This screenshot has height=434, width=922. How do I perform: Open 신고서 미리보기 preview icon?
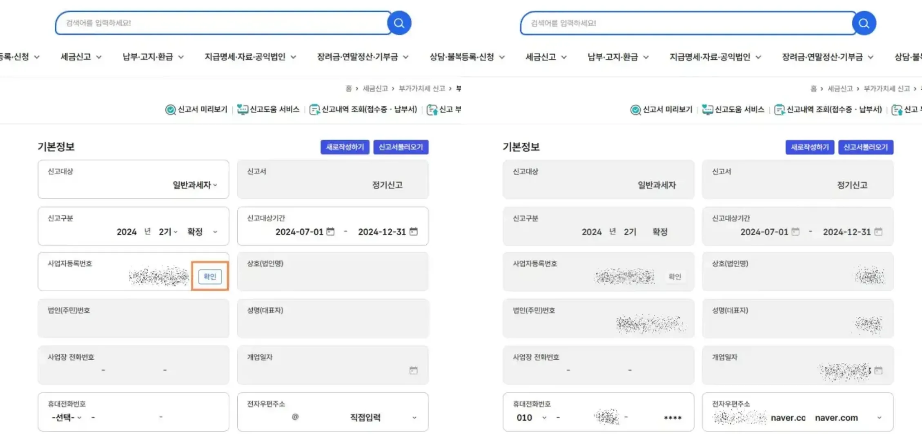click(170, 109)
